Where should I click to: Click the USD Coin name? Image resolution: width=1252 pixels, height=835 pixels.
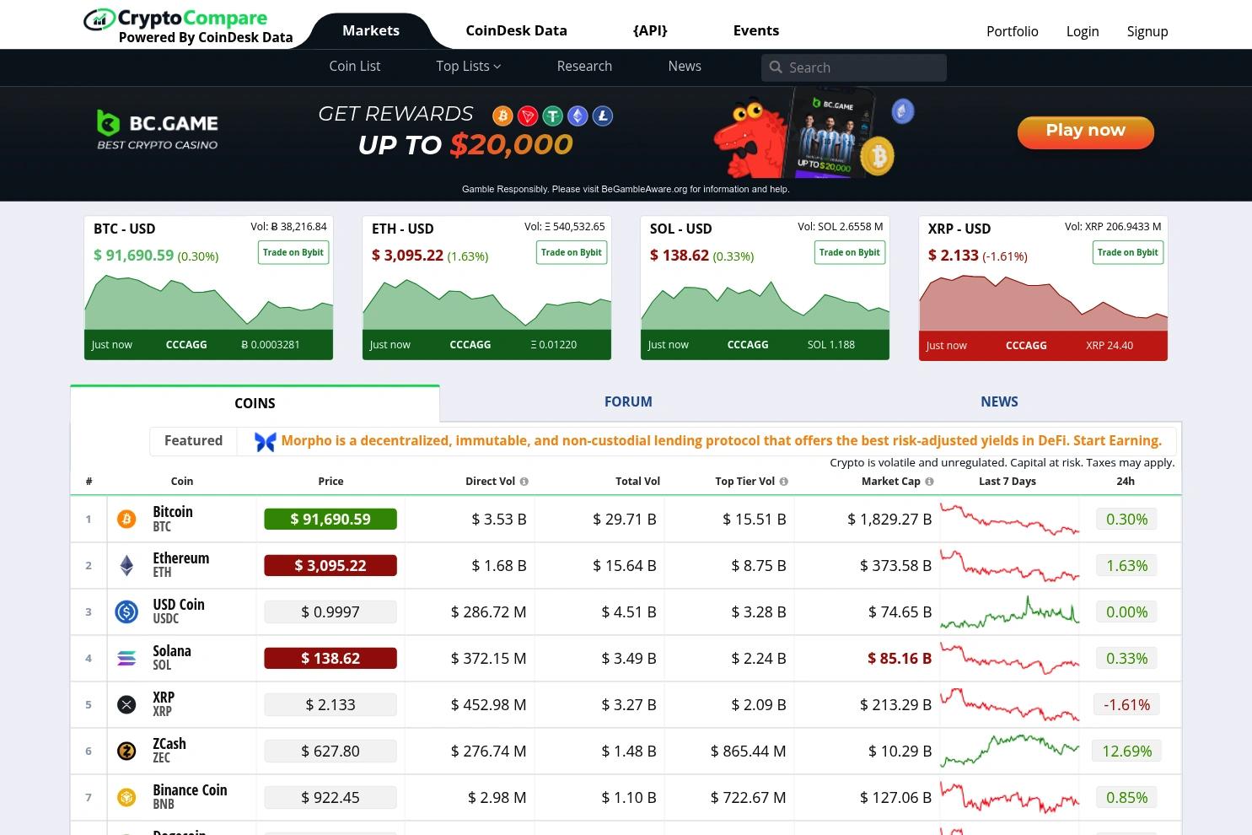click(179, 605)
